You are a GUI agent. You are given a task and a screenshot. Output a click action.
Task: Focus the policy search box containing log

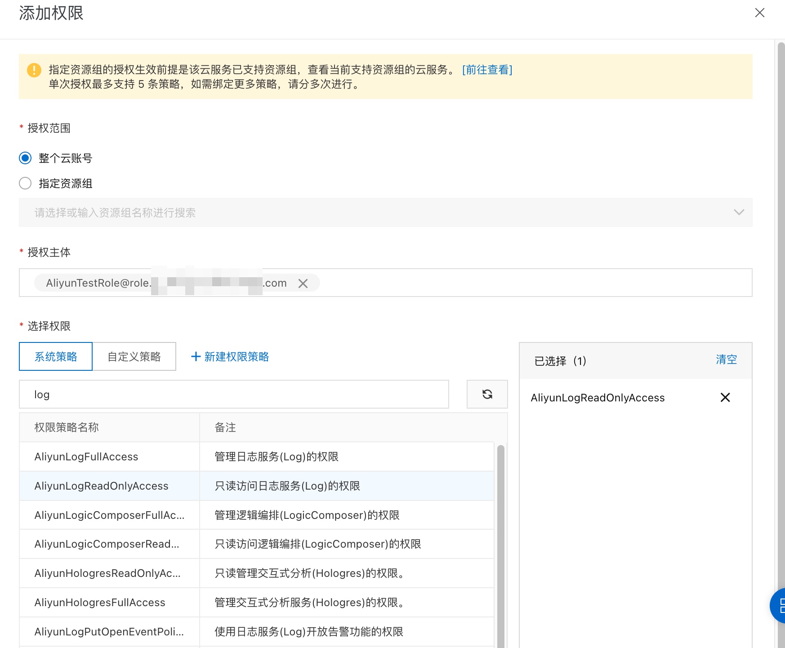coord(234,394)
